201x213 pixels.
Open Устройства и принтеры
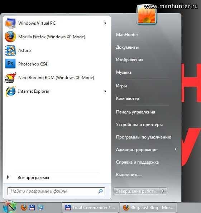click(x=139, y=125)
